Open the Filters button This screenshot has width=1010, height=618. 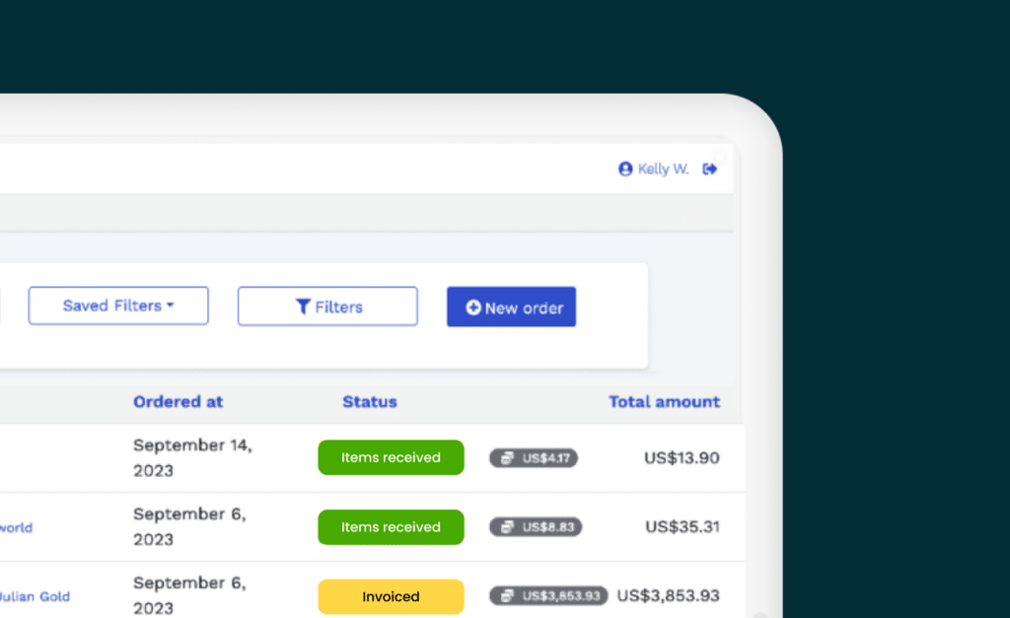[x=327, y=307]
